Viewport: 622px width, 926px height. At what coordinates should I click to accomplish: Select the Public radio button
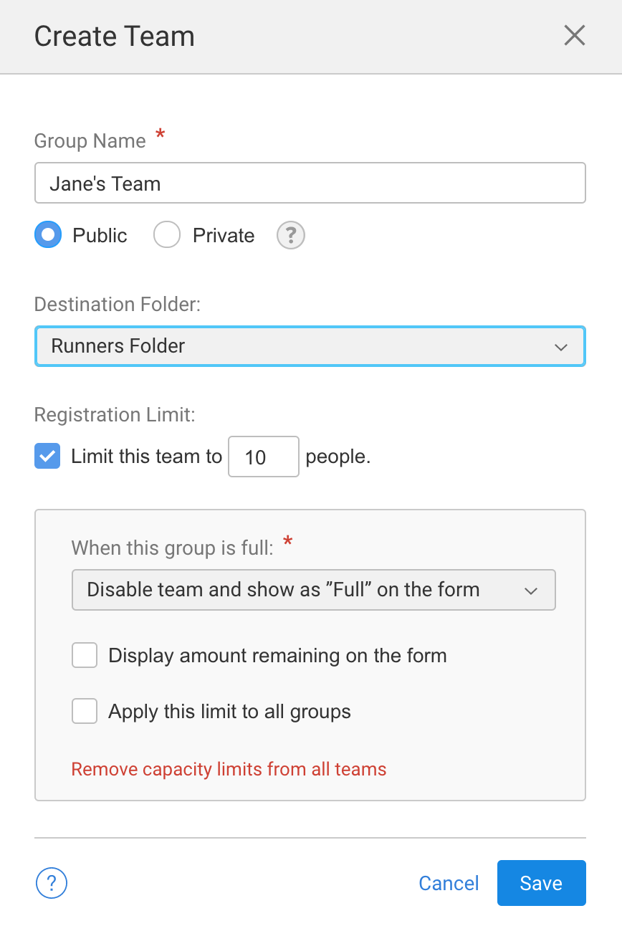(x=48, y=235)
